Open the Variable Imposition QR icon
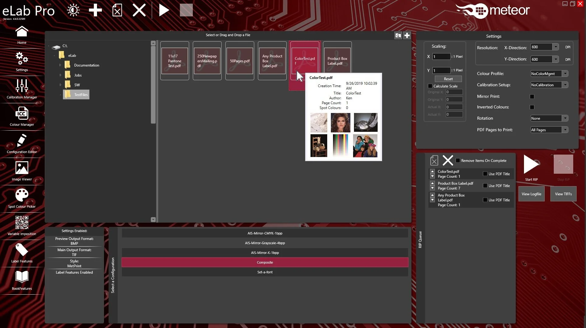The width and height of the screenshot is (586, 328). 22,223
